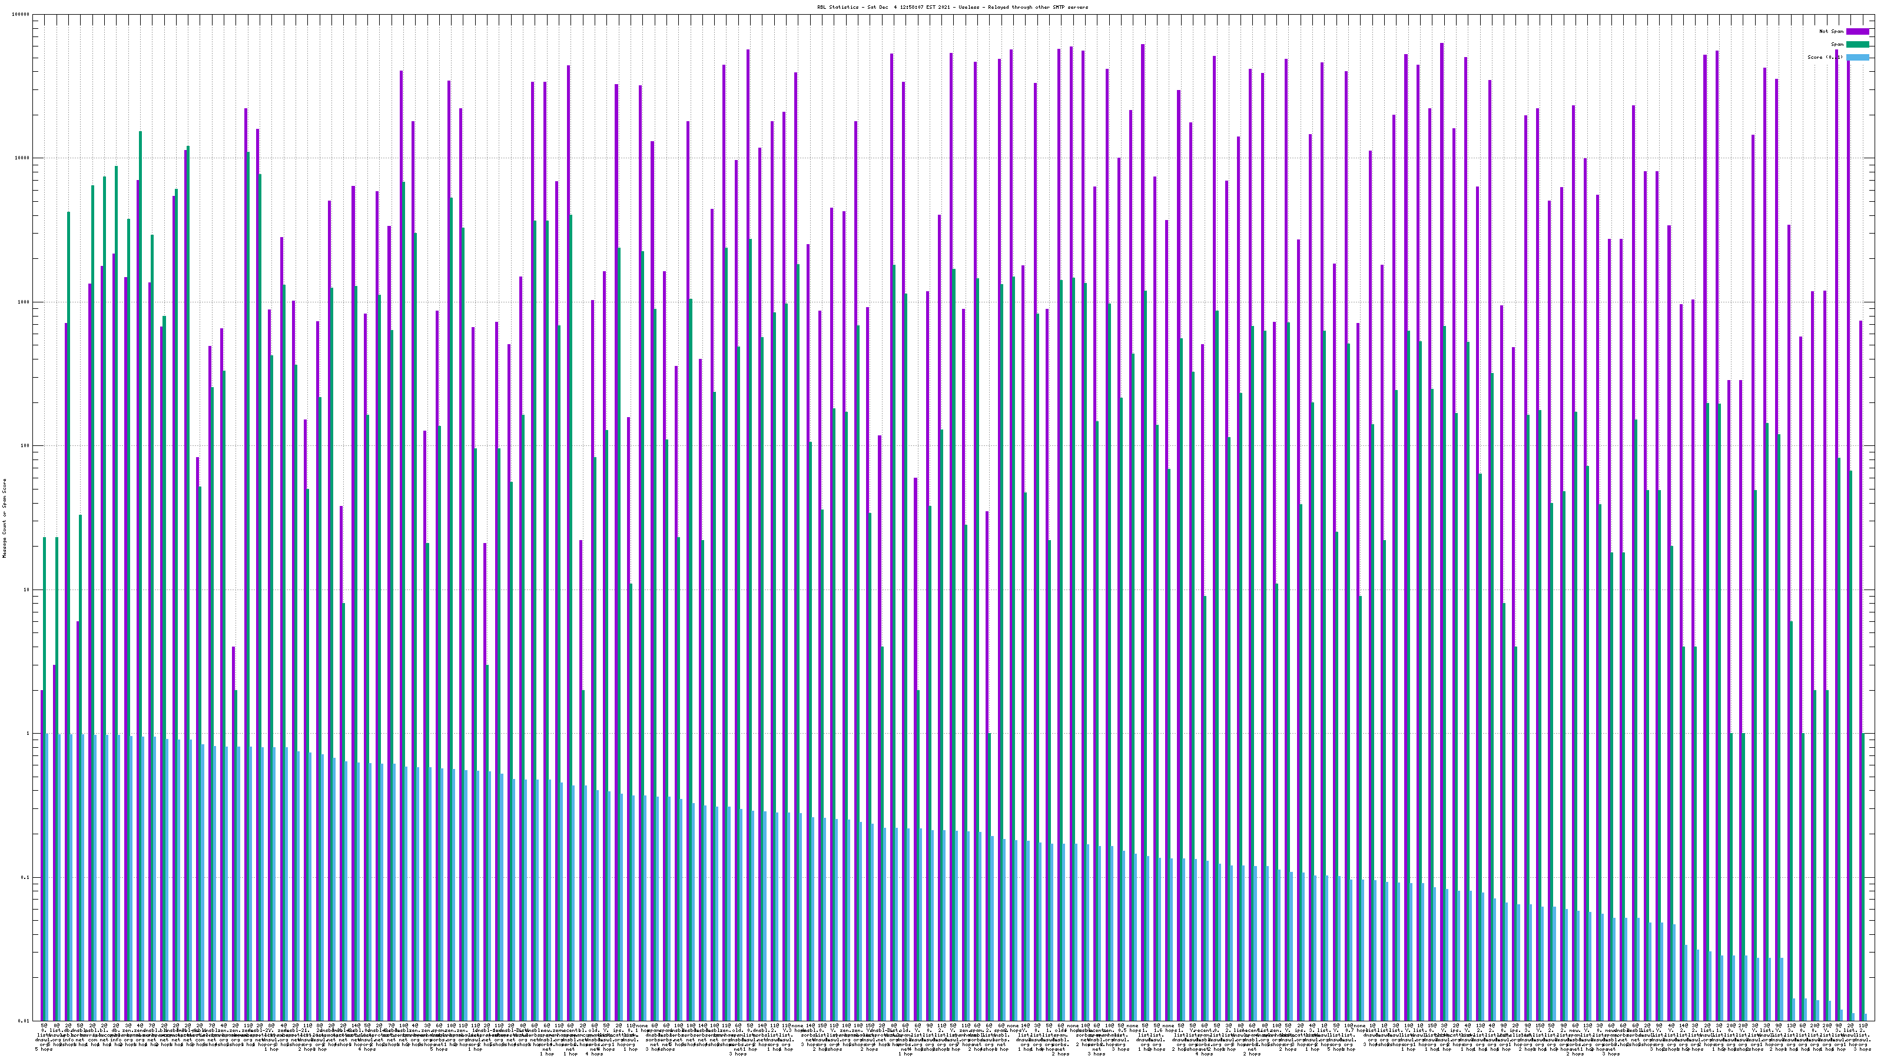The image size is (1884, 1059).
Task: Click the 1 y-axis tick label
Action: [x=28, y=734]
